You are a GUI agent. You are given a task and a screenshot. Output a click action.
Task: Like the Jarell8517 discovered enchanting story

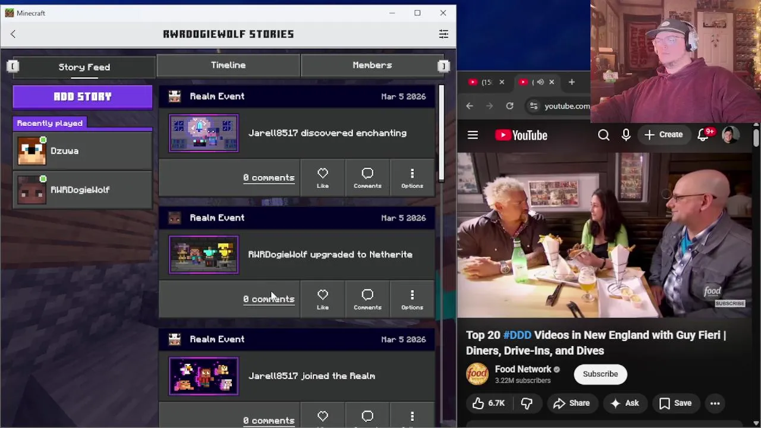pos(323,178)
